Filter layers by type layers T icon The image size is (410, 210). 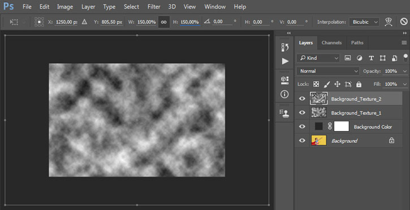tap(371, 58)
